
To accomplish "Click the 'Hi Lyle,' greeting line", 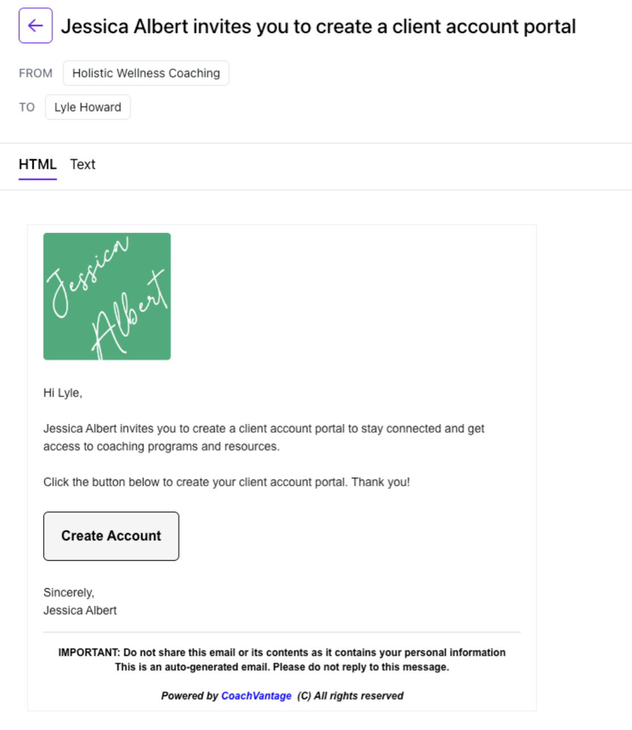I will click(63, 393).
